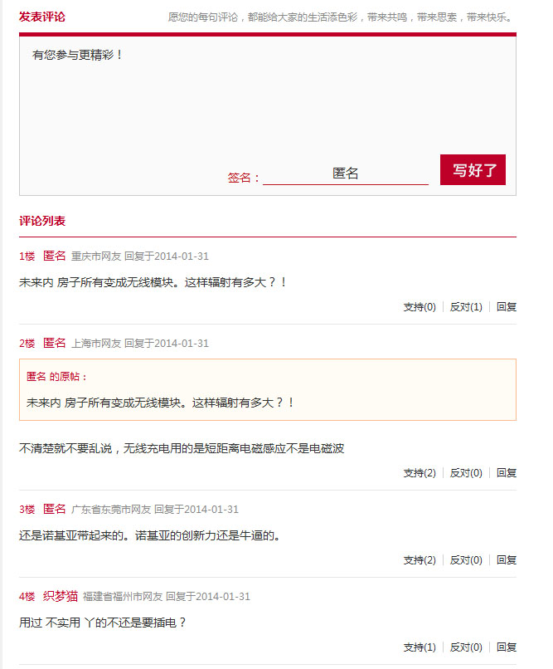Oppose the 1楼 comment
The image size is (553, 669).
466,307
